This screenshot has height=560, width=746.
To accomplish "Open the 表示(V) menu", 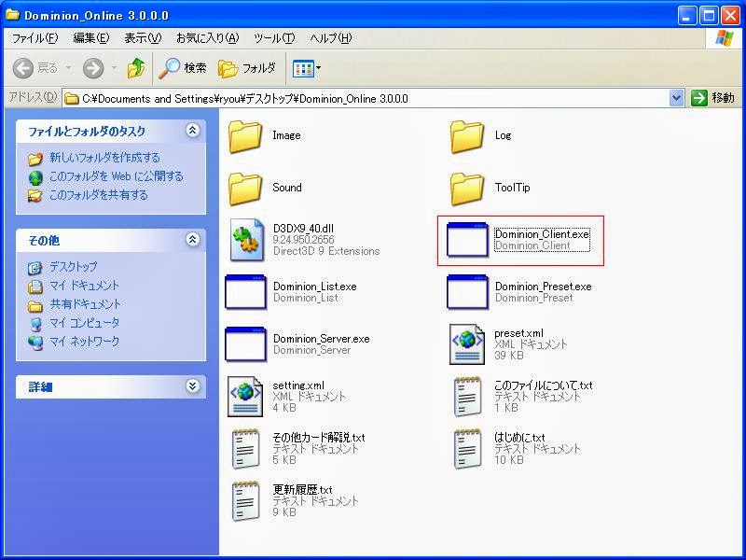I will pos(143,38).
